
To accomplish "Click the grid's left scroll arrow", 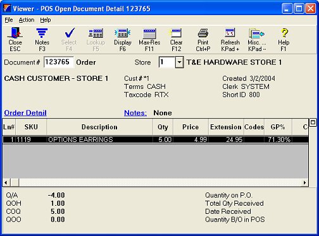I will [x=6, y=182].
